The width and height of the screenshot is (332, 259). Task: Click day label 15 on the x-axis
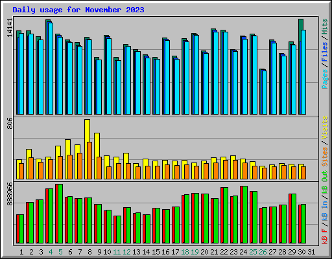click(x=156, y=252)
